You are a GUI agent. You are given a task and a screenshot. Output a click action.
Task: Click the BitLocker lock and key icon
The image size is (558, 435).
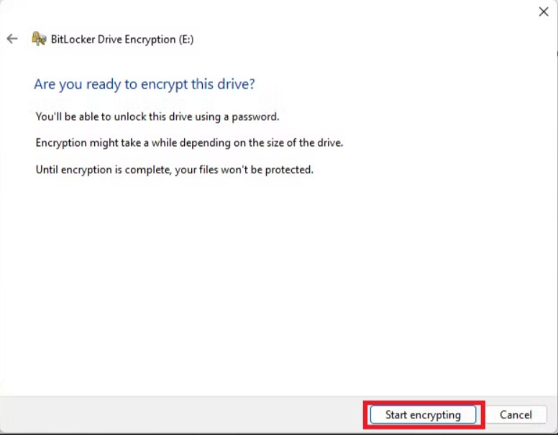pos(39,38)
